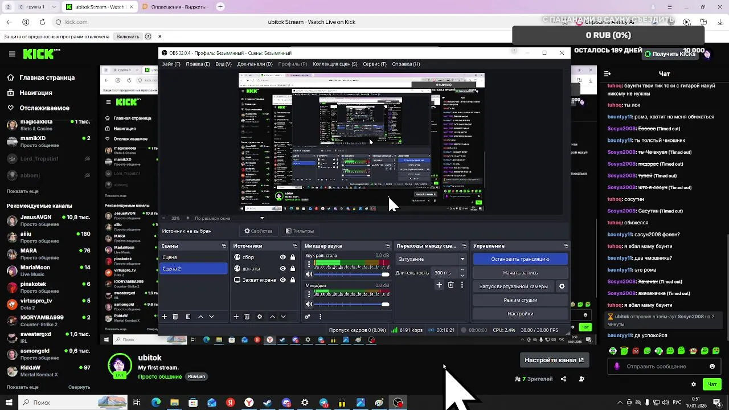This screenshot has width=729, height=410.
Task: Click Режим студии button
Action: 520,300
